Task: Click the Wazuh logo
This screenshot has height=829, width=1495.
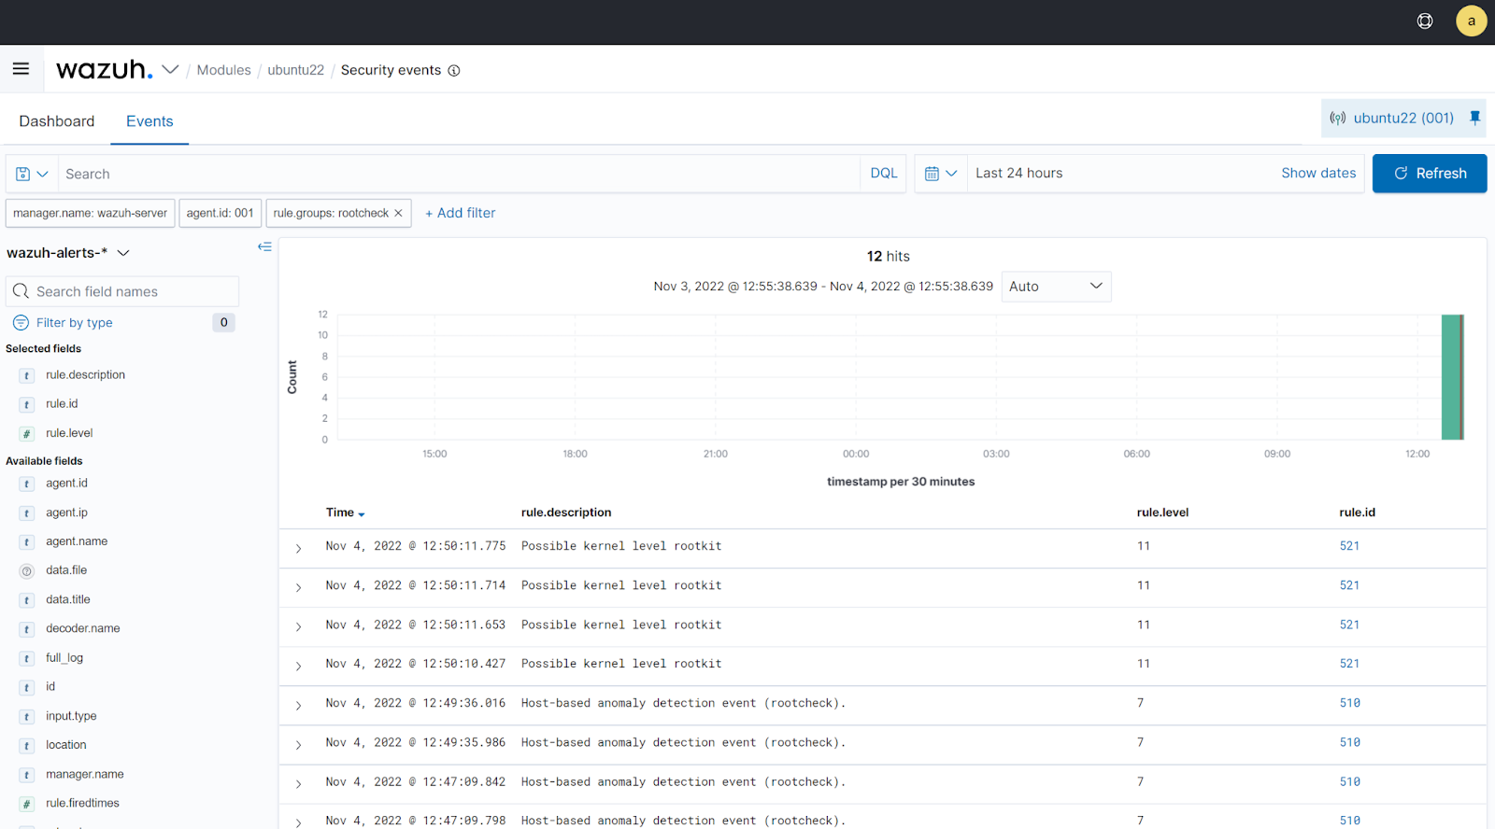Action: click(x=104, y=69)
